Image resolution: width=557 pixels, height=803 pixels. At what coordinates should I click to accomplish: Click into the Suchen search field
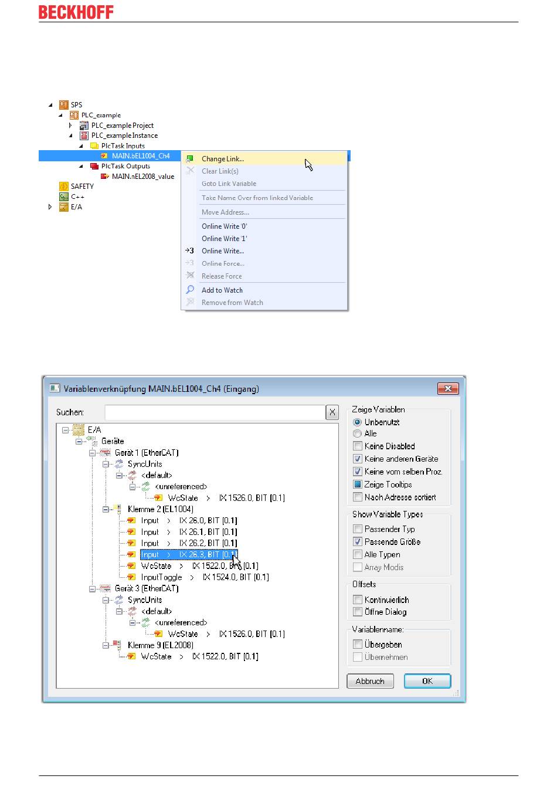click(x=215, y=412)
